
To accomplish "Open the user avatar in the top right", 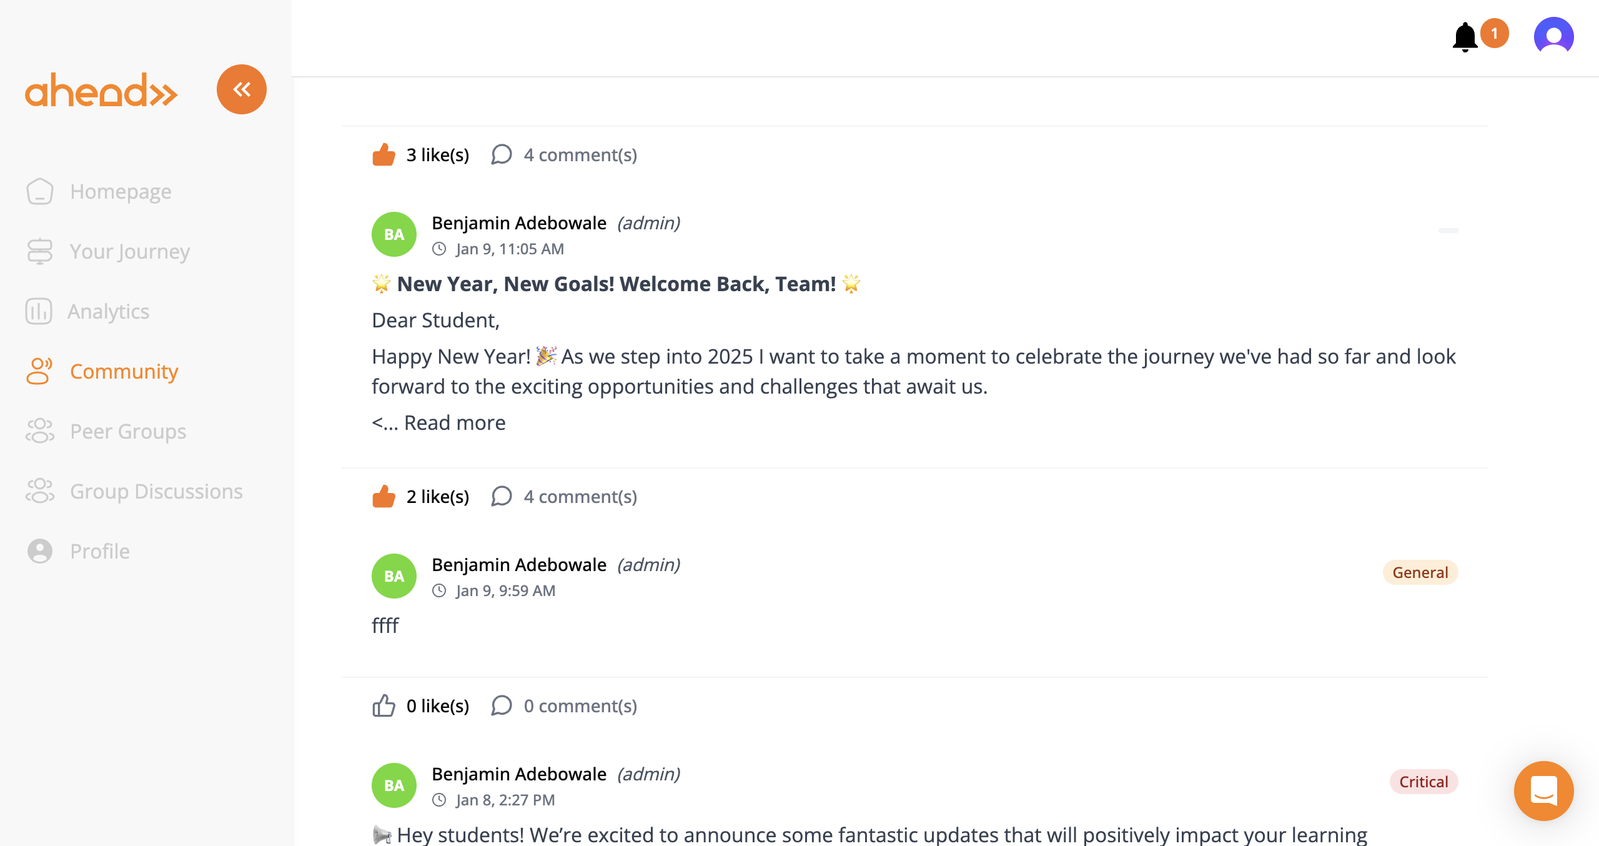I will [x=1555, y=36].
